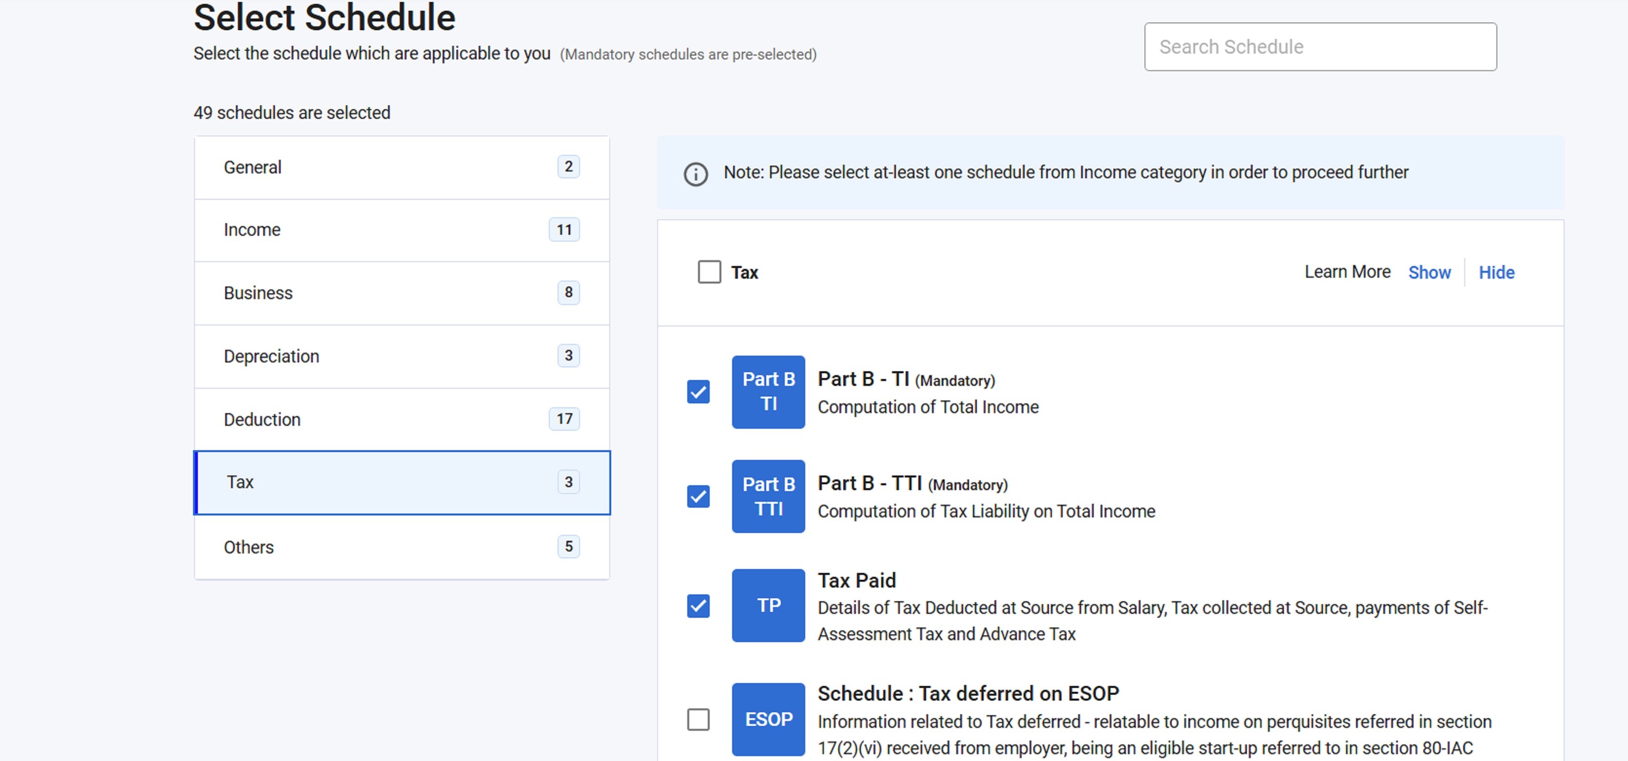Click the Show link for Learn More
The height and width of the screenshot is (761, 1628).
click(1429, 273)
